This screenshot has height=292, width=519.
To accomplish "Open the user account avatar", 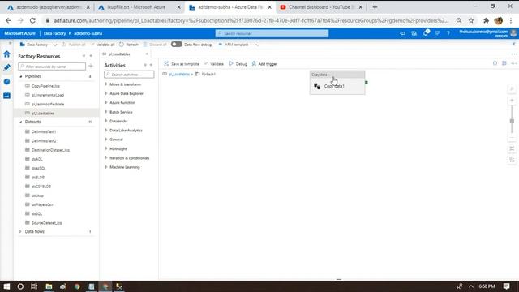I will coord(513,33).
